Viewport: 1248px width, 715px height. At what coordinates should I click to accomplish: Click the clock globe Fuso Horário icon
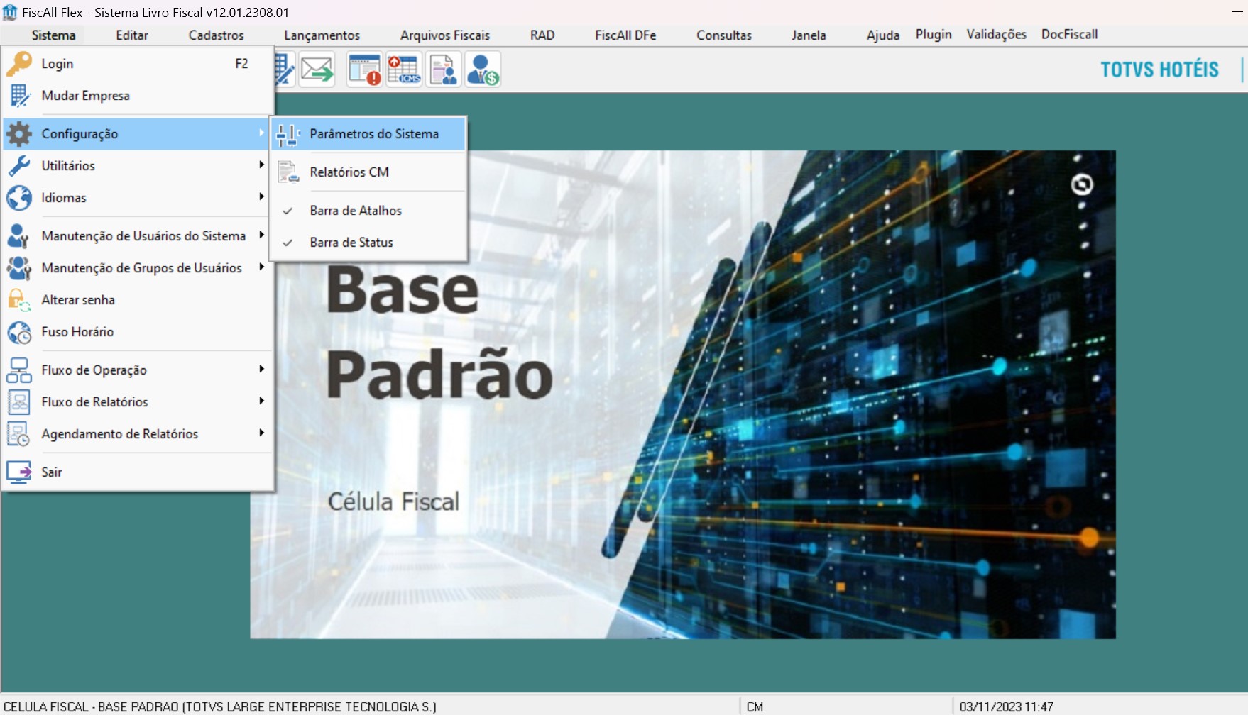19,332
